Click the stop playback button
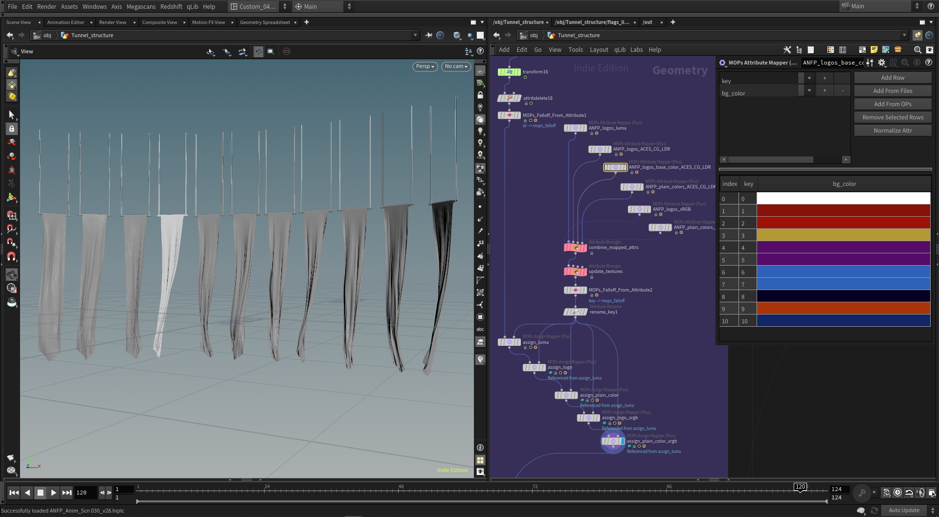939x517 pixels. (41, 493)
